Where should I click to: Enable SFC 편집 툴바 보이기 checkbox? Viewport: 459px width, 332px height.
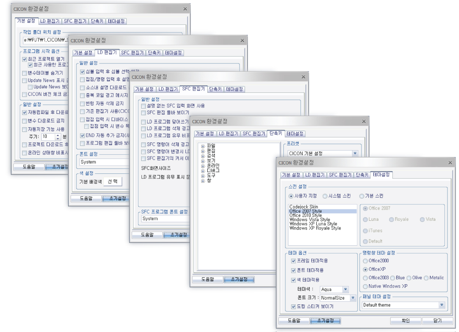[143, 113]
